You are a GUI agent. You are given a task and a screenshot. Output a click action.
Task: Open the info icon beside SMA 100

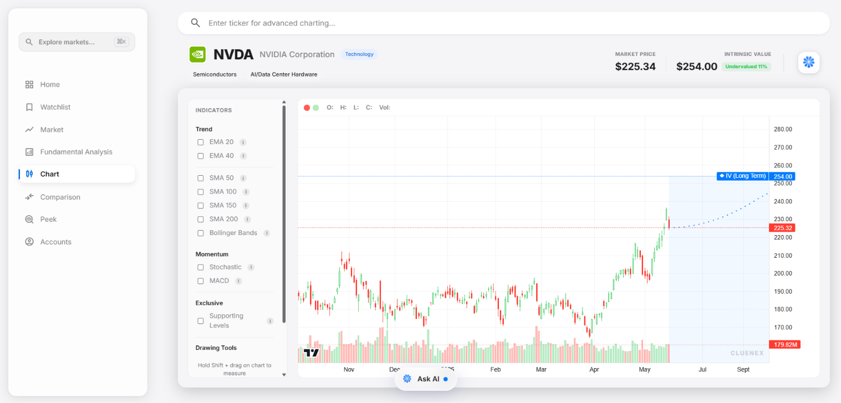(246, 192)
